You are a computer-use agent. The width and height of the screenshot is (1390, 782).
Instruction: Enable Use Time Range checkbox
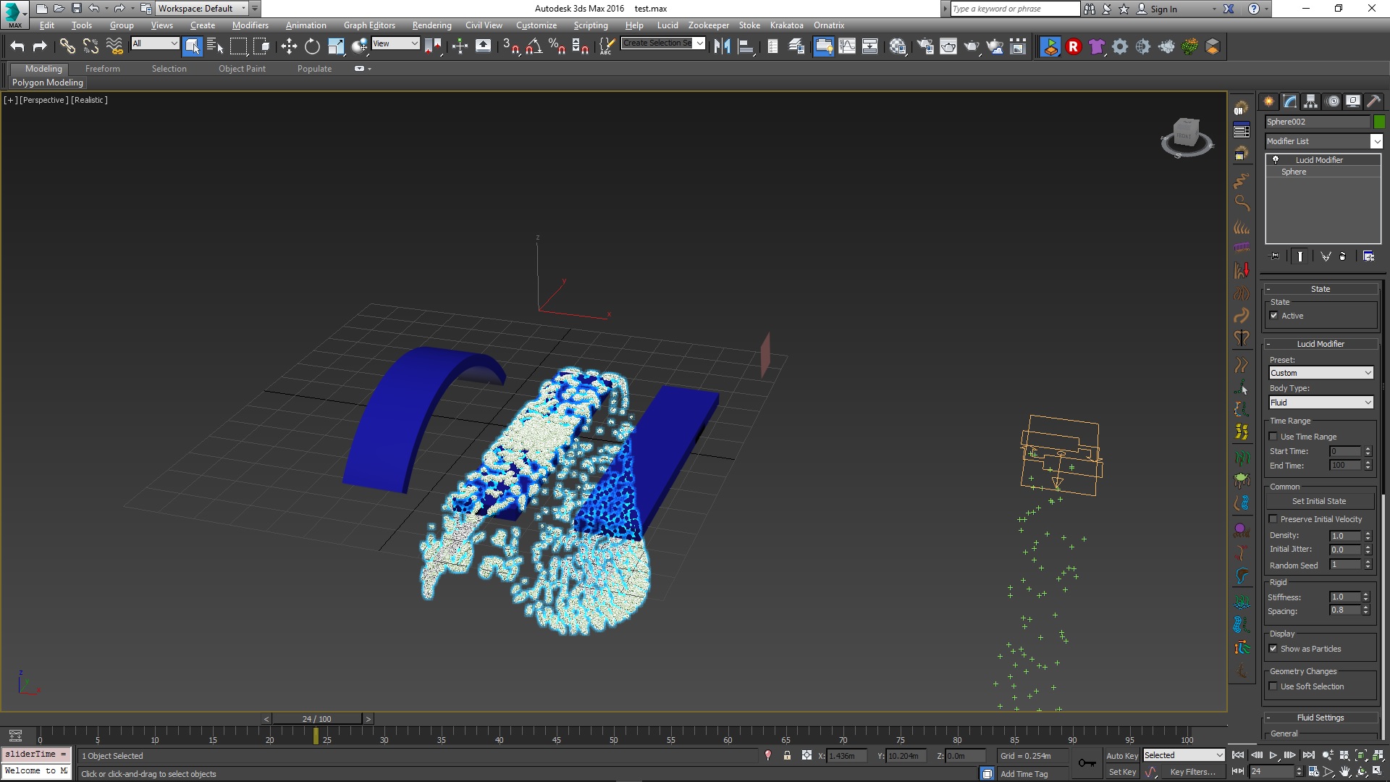[x=1274, y=437]
